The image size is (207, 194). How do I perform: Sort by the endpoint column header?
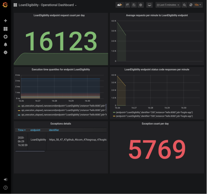point(35,130)
